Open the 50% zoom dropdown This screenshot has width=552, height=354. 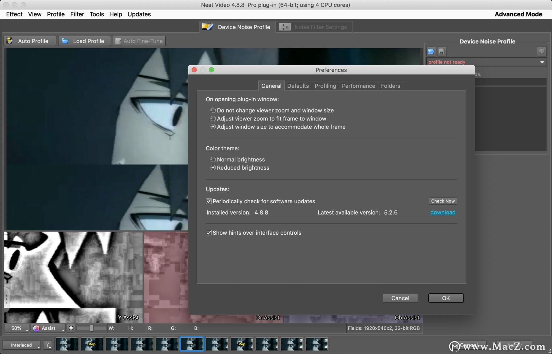(x=17, y=328)
